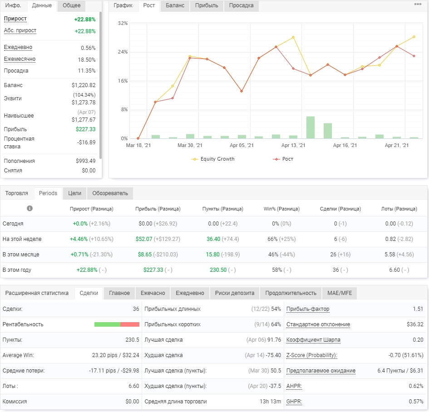The width and height of the screenshot is (429, 412).
Task: Toggle Equity Growth legend series
Action: click(x=213, y=159)
